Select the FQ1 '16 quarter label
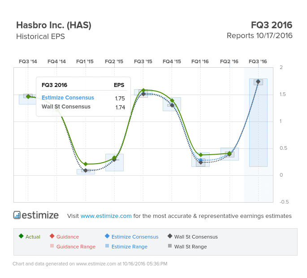 tap(200, 61)
